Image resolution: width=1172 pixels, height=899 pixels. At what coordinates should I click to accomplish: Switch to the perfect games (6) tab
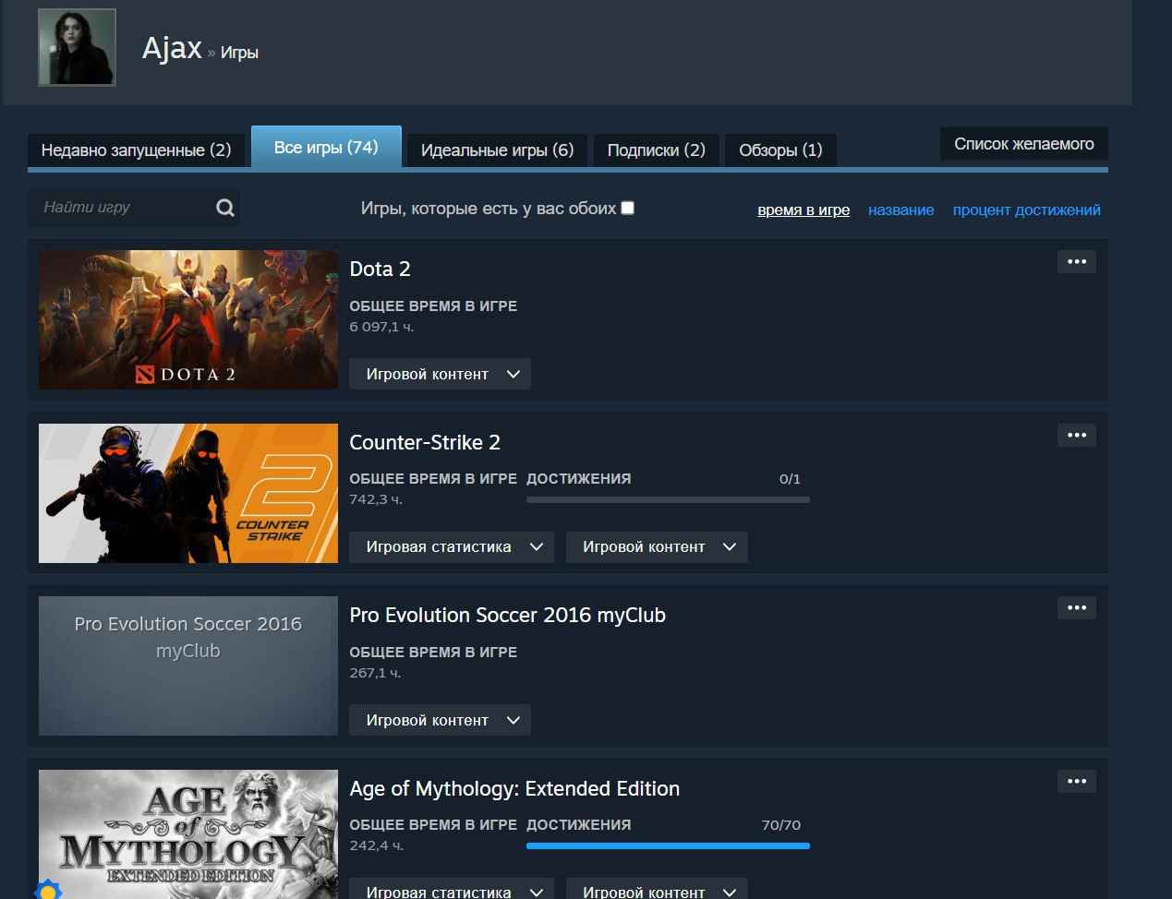497,150
